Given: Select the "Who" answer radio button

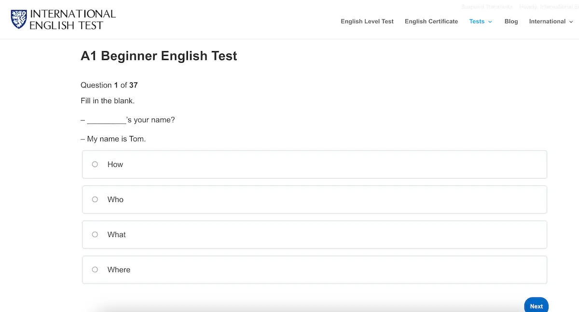Looking at the screenshot, I should tap(95, 199).
